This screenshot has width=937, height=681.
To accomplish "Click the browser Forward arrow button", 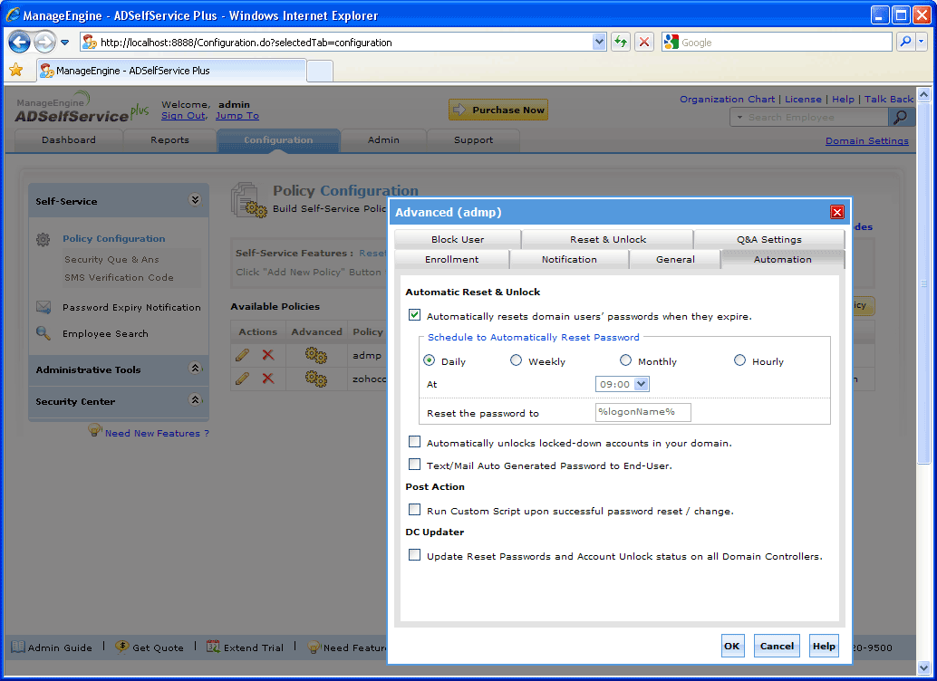I will 44,43.
